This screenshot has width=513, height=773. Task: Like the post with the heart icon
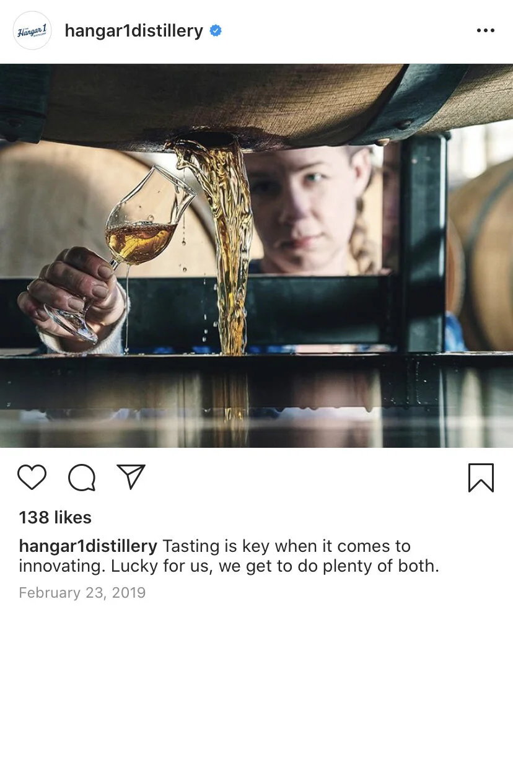tap(32, 478)
